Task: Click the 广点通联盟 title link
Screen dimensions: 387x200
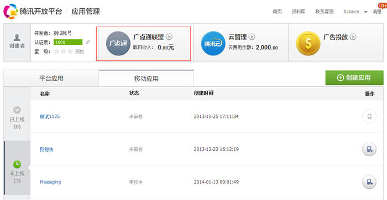Action: point(149,37)
